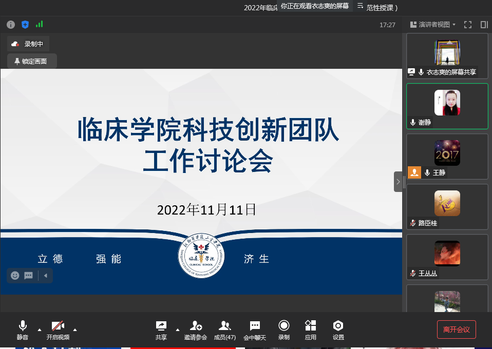Screen dimensions: 492x349
Task: Open audio options arrow beside the mute button
Action: point(40,329)
